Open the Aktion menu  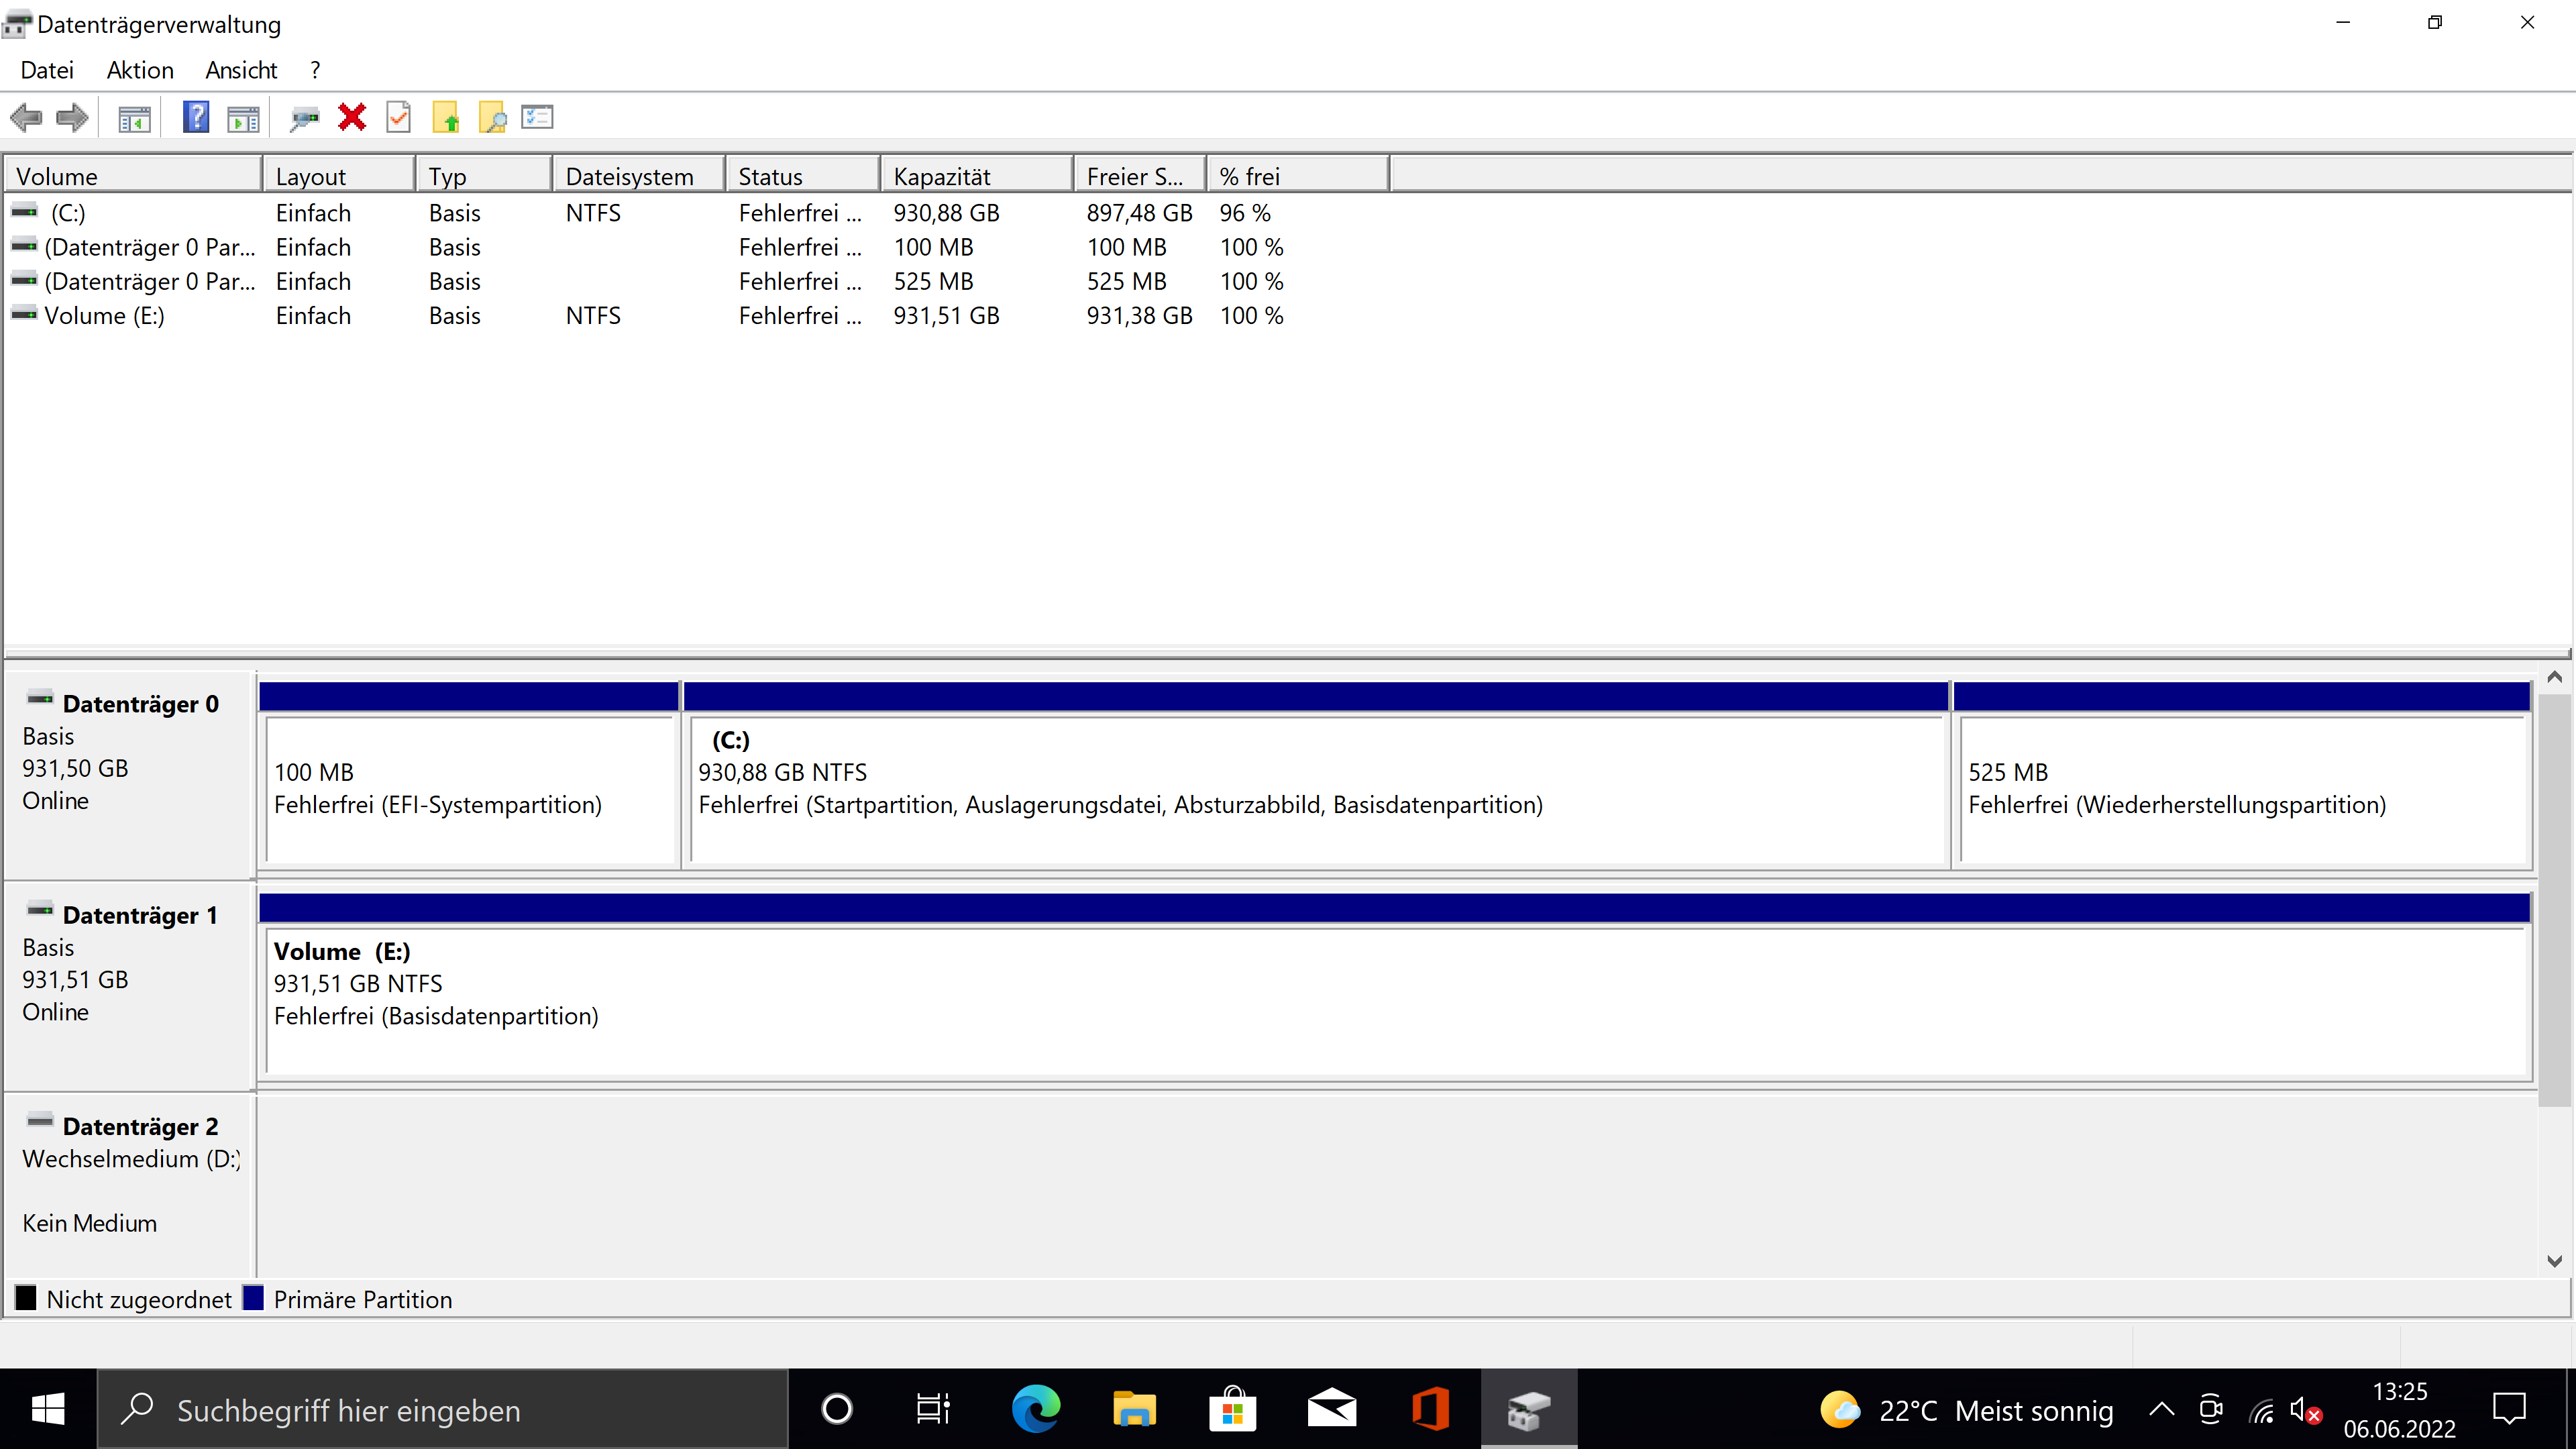(x=139, y=69)
